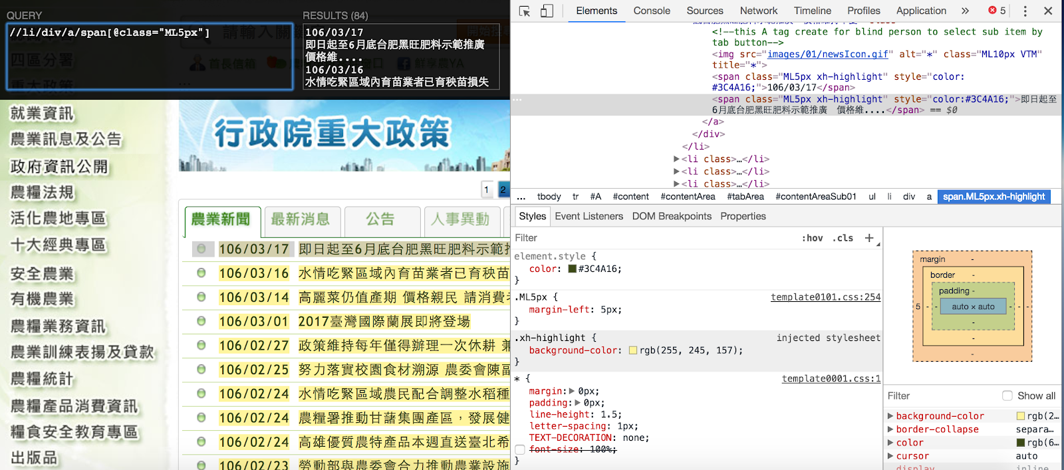The height and width of the screenshot is (470, 1064).
Task: Open 有機農業 in sidebar menu
Action: tap(42, 299)
